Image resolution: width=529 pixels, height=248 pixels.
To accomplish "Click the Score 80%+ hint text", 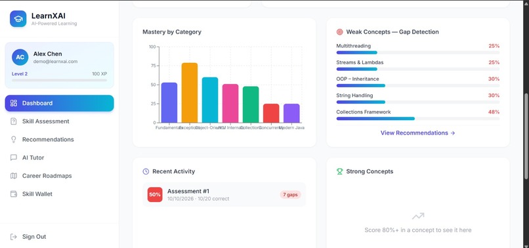I will click(x=418, y=230).
